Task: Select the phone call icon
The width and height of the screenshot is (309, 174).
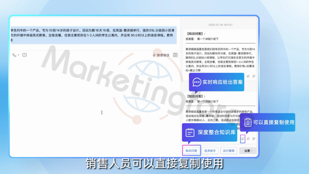Action: click(x=14, y=55)
